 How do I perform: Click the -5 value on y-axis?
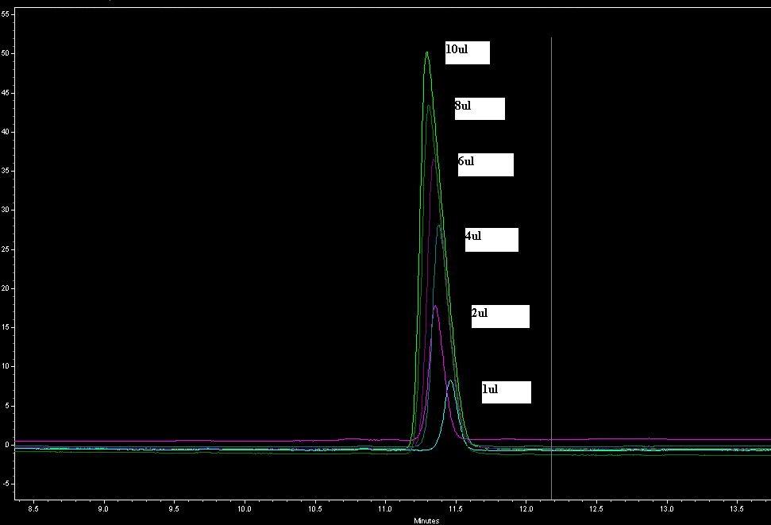tap(5, 484)
